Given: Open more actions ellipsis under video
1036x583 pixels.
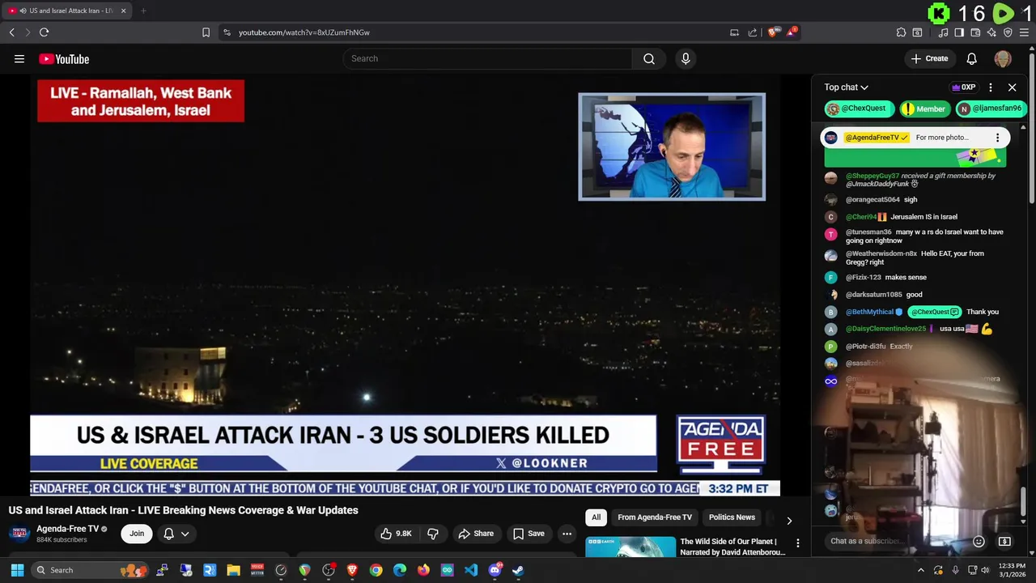Looking at the screenshot, I should (x=567, y=534).
